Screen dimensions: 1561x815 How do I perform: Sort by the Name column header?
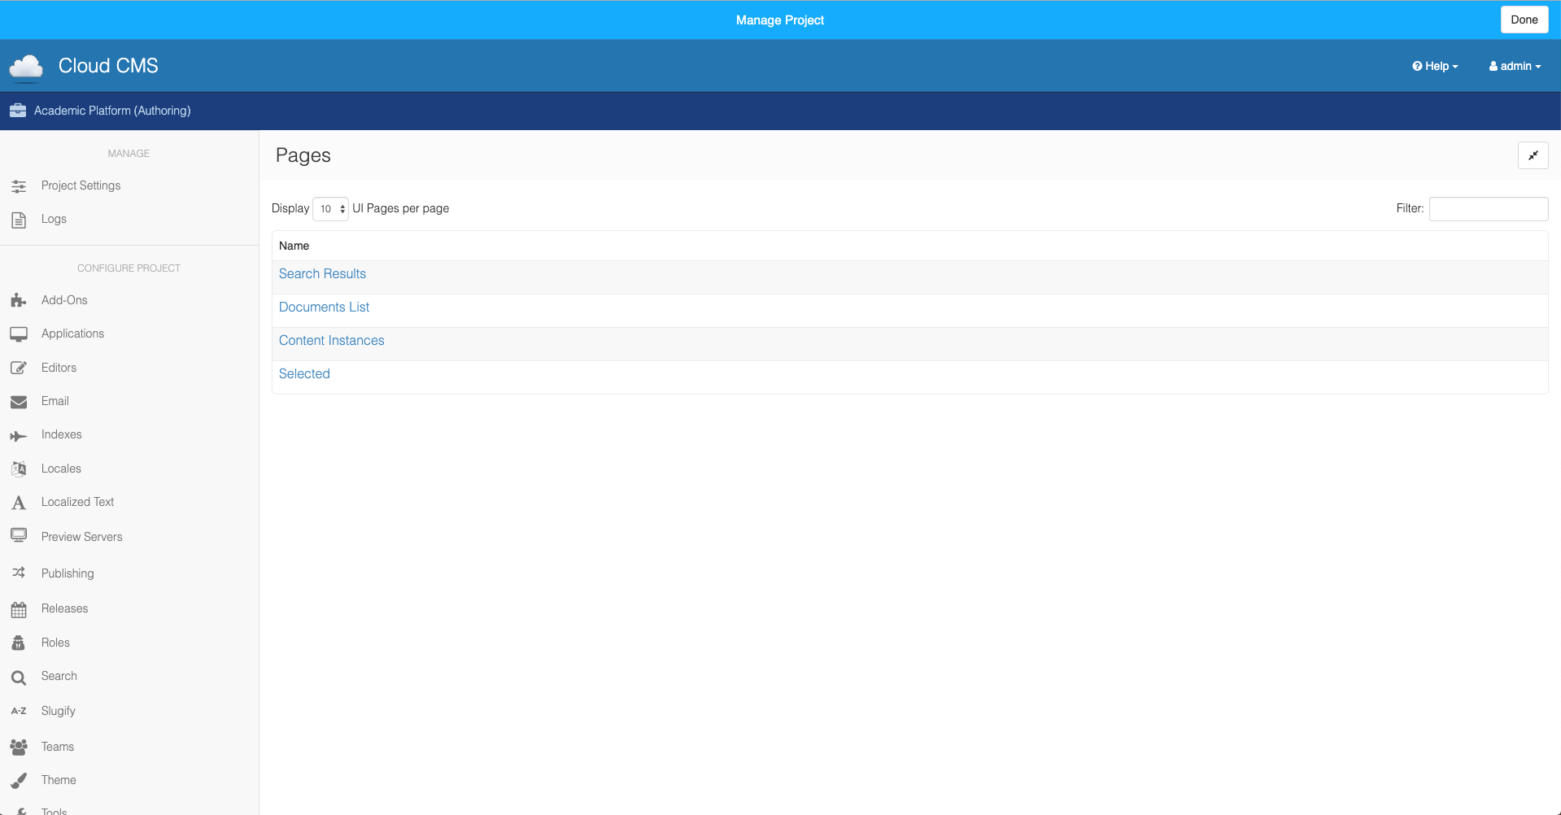coord(294,246)
